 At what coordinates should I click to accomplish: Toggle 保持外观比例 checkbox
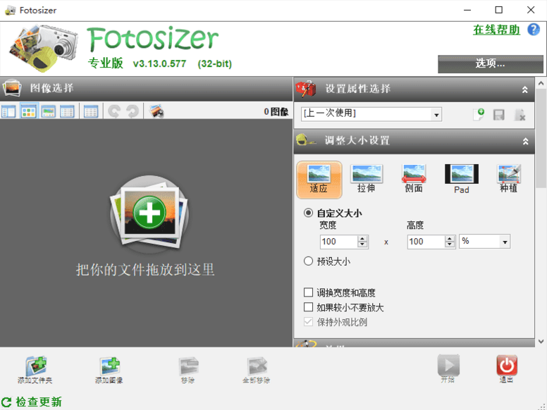click(308, 321)
